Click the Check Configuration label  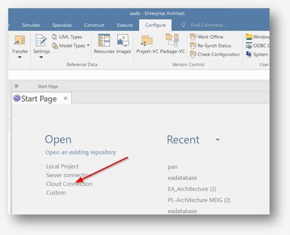coord(218,54)
